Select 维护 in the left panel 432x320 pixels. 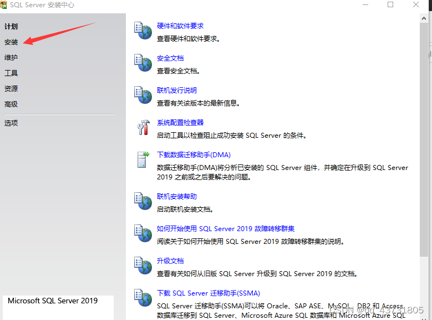(11, 57)
